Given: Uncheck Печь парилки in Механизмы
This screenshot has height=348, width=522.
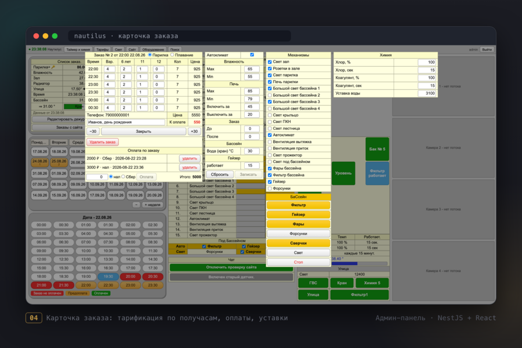Looking at the screenshot, I should pos(270,82).
